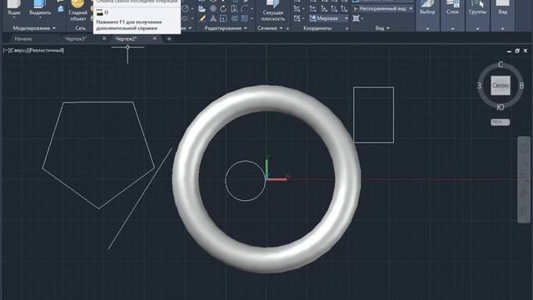
Task: Click the gray sphere gizmo icon in Редактирование
Action: point(213,9)
